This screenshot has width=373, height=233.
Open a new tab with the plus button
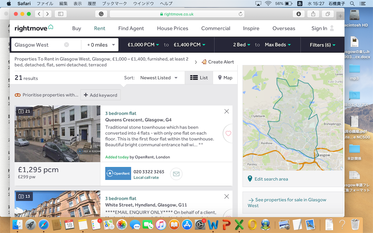341,16
